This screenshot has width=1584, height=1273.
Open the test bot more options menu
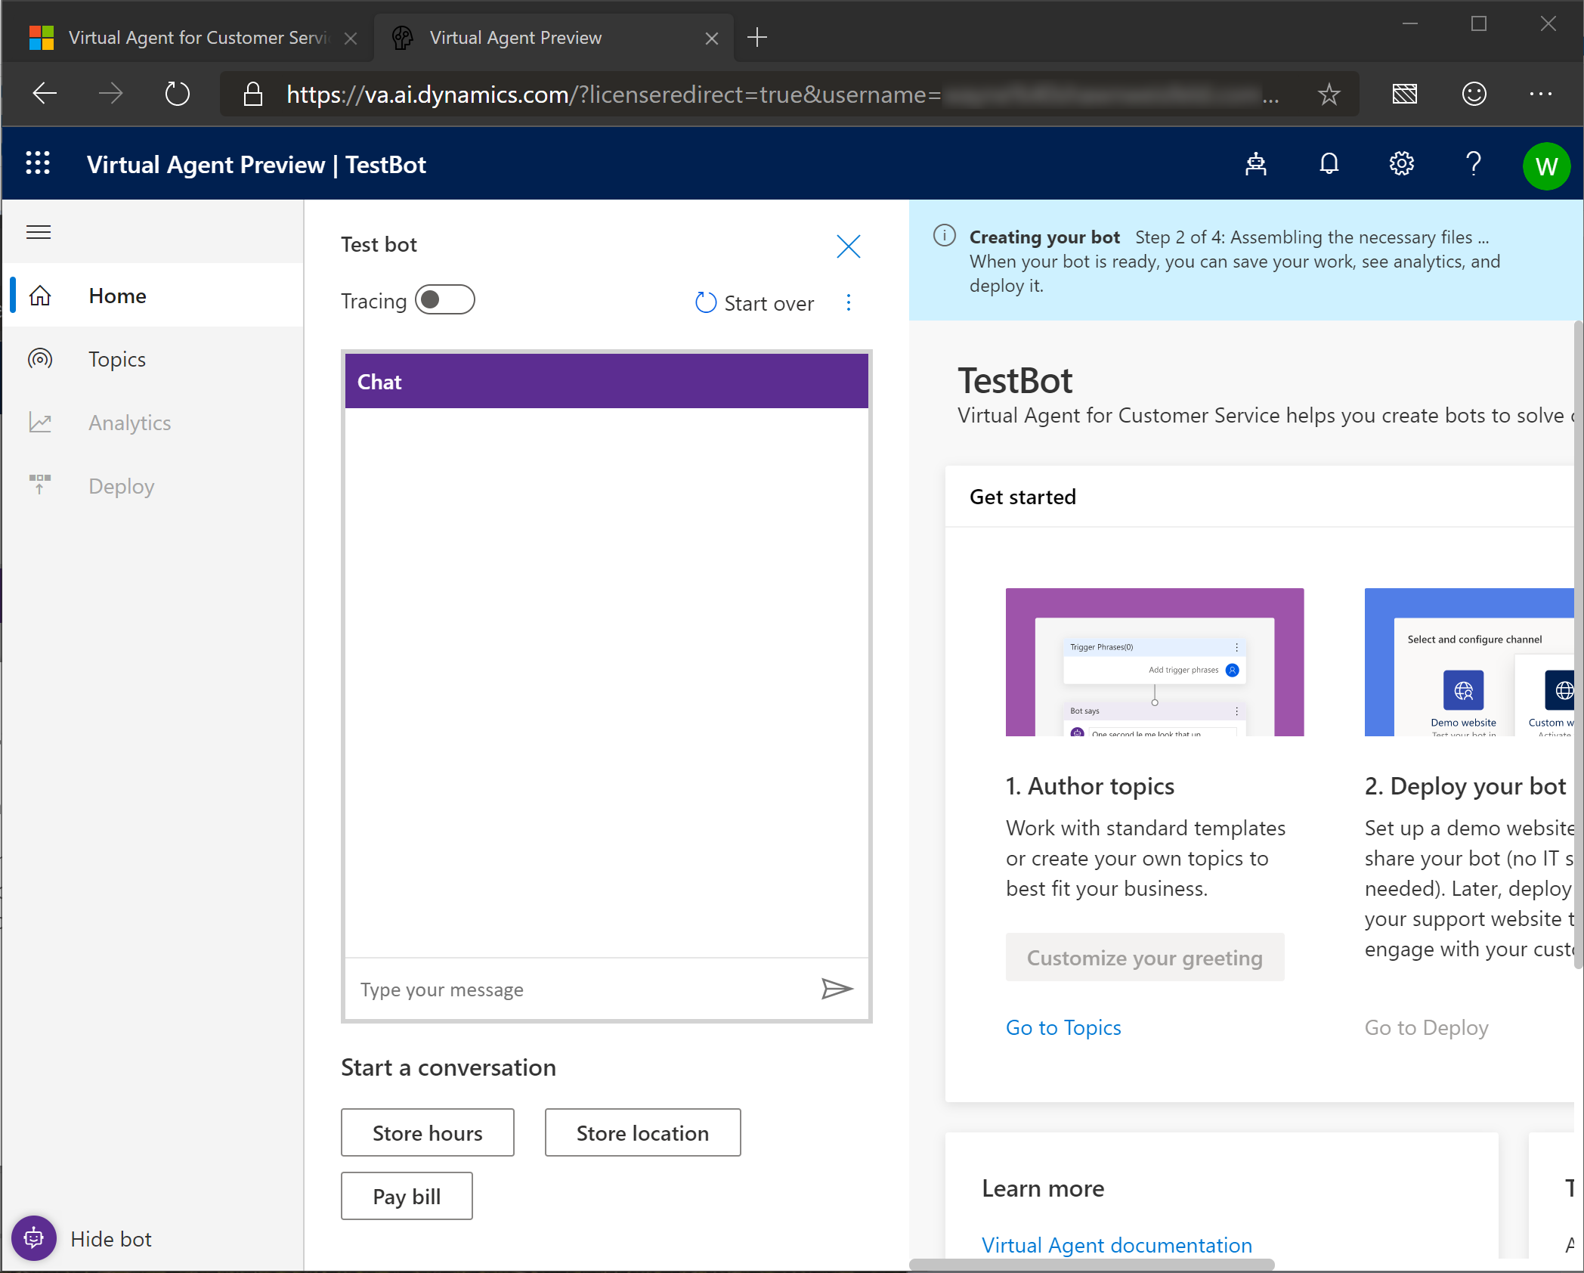tap(849, 303)
